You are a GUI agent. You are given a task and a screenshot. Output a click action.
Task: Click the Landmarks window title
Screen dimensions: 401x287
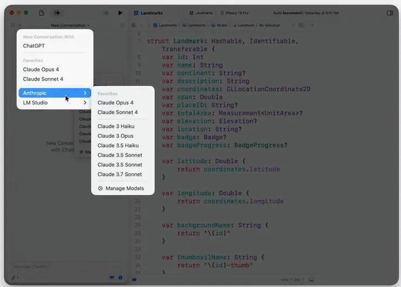pos(152,13)
